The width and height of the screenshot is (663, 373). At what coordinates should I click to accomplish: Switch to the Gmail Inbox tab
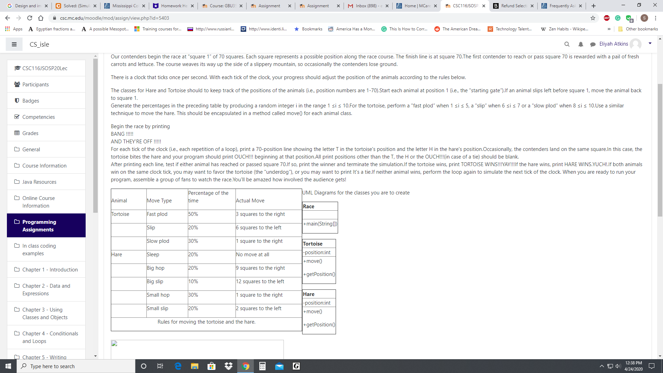[x=367, y=6]
